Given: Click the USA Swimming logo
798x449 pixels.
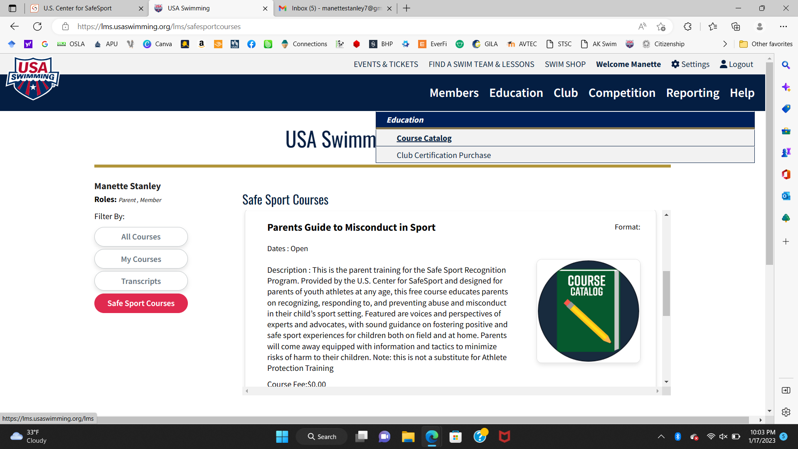Looking at the screenshot, I should (33, 79).
